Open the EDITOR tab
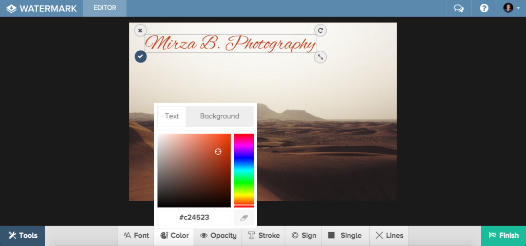 (105, 8)
